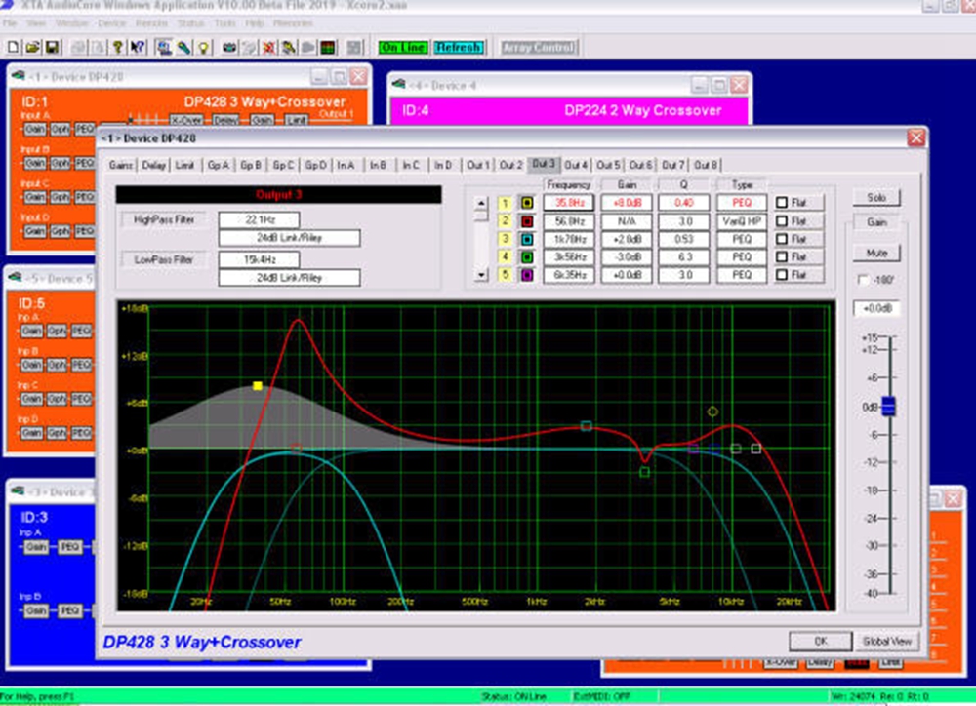Toggle Flat checkbox for band 5
The height and width of the screenshot is (706, 976).
coord(782,275)
